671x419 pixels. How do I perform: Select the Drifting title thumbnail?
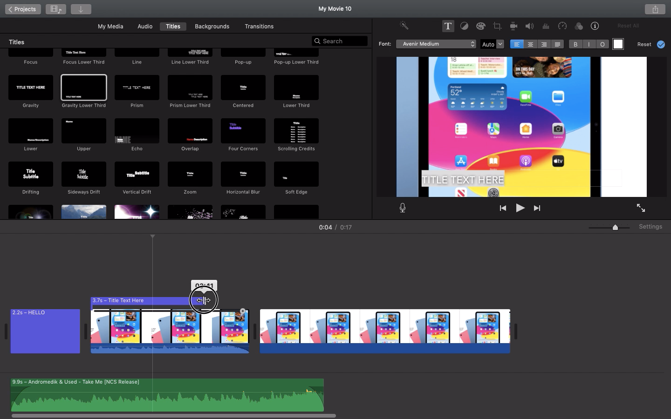coord(31,174)
